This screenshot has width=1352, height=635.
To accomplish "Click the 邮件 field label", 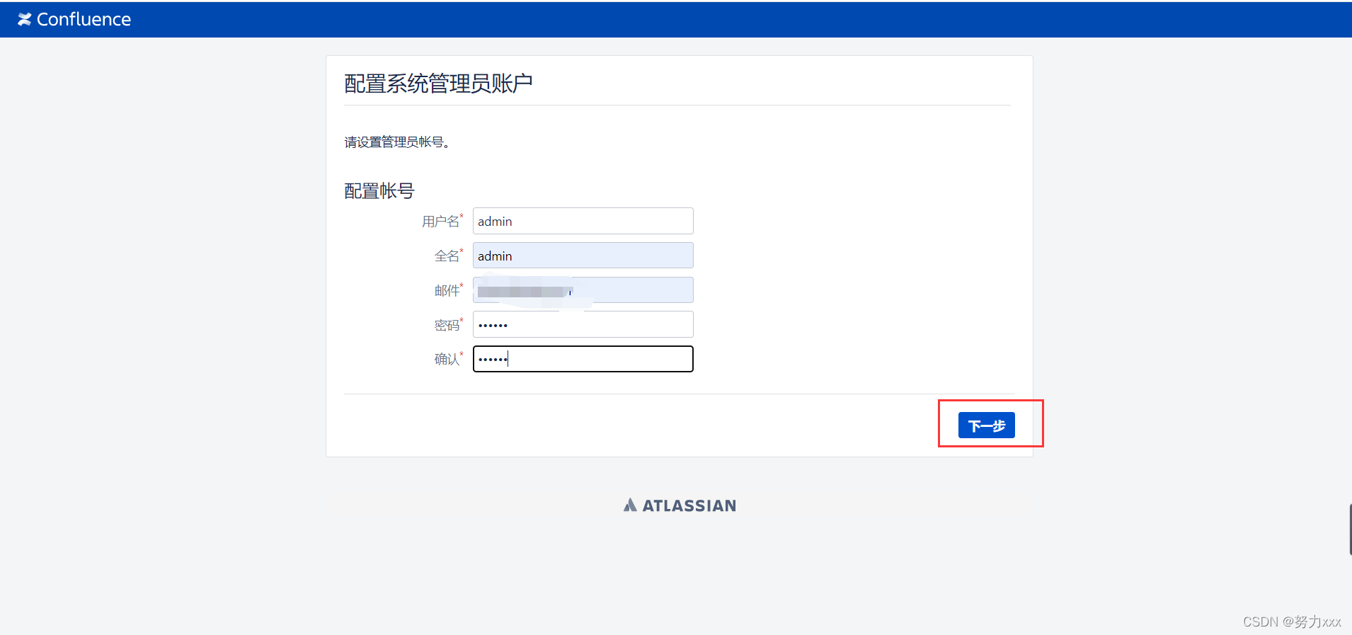I will (x=447, y=291).
